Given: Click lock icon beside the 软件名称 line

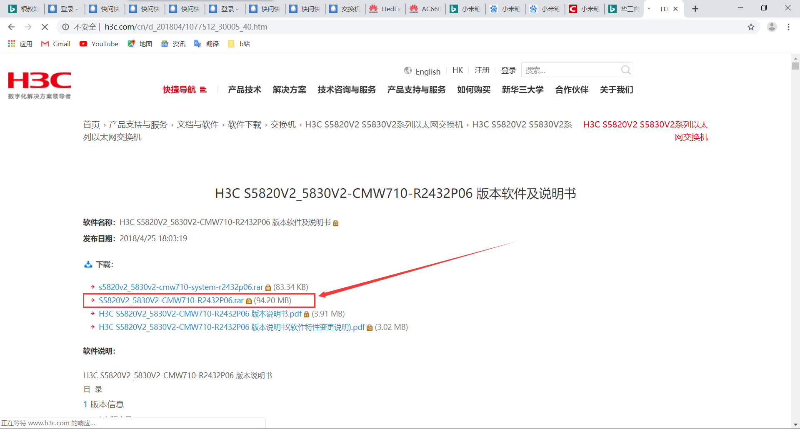Looking at the screenshot, I should pyautogui.click(x=336, y=223).
